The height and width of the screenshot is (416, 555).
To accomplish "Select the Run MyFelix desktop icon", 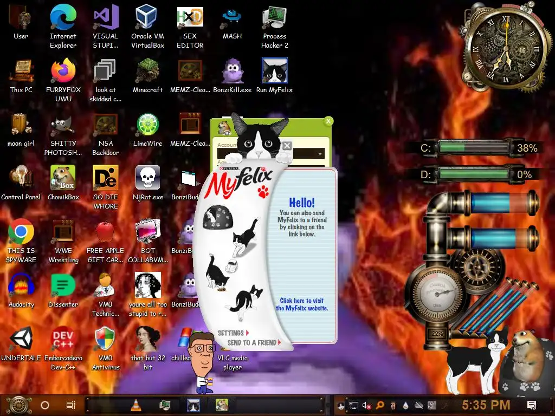I will 274,71.
